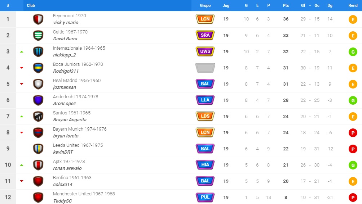Click the Celtic green striped shield icon
This screenshot has width=362, height=204.
click(x=38, y=36)
